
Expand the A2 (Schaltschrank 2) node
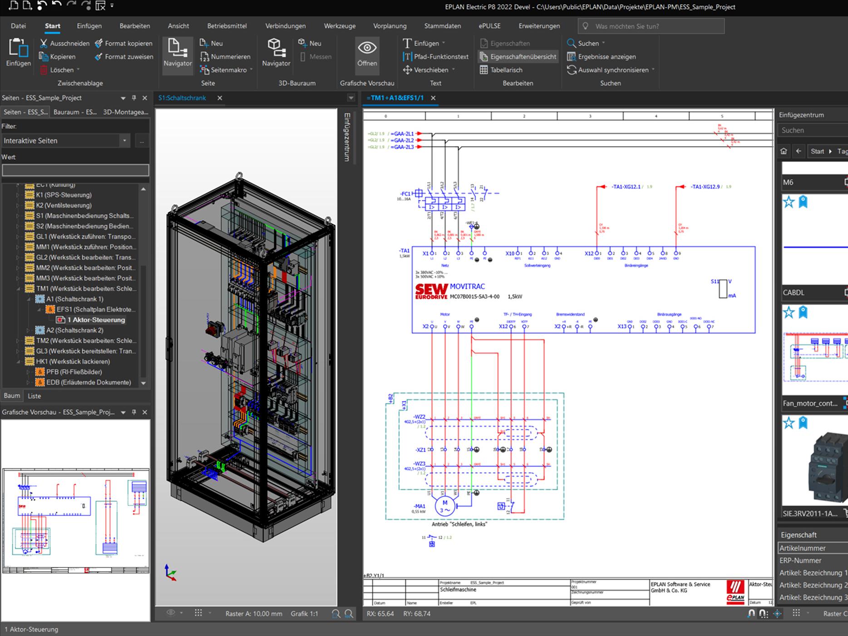[x=29, y=330]
